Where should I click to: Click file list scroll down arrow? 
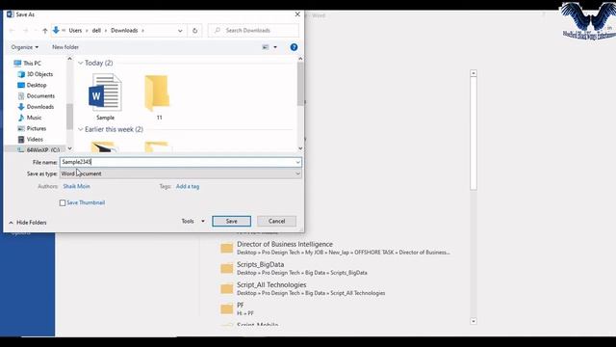click(x=300, y=148)
